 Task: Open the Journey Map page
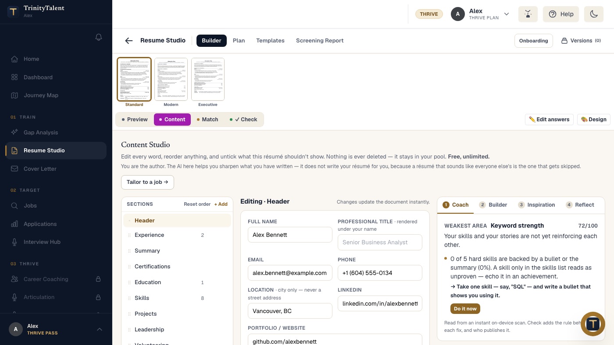(x=56, y=95)
